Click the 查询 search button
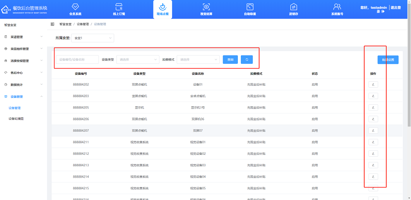This screenshot has width=411, height=200. point(230,60)
